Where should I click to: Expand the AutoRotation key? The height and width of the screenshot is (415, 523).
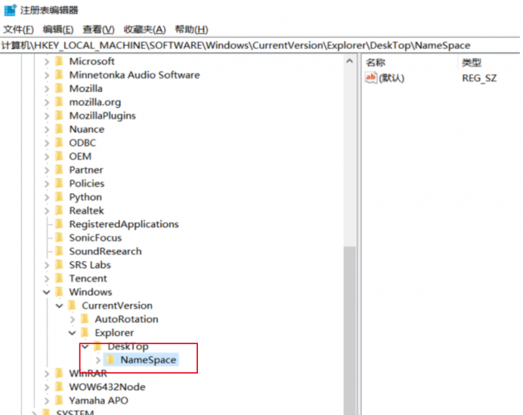point(72,319)
